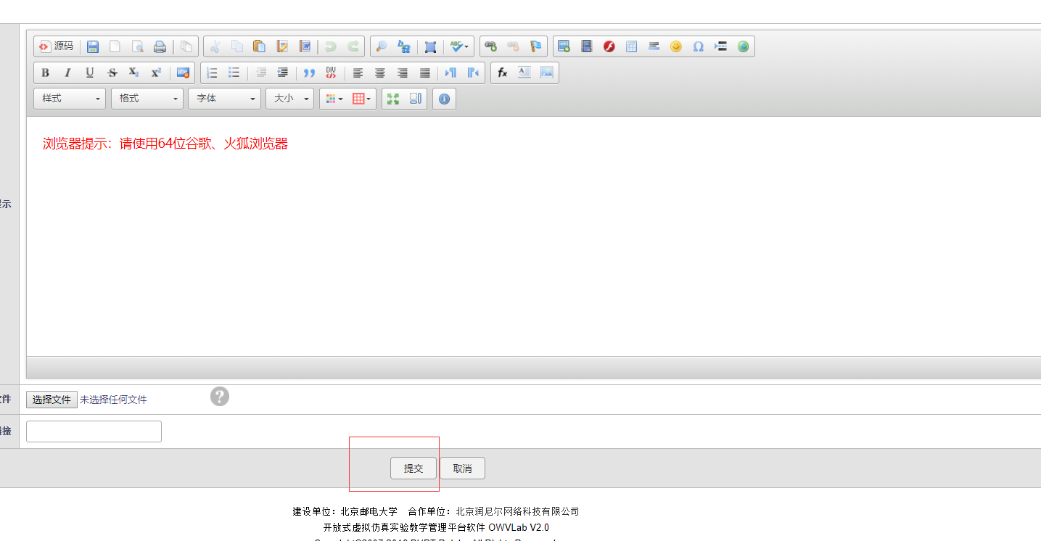This screenshot has width=1041, height=541.
Task: Open the Find magnifier tool
Action: pyautogui.click(x=381, y=46)
